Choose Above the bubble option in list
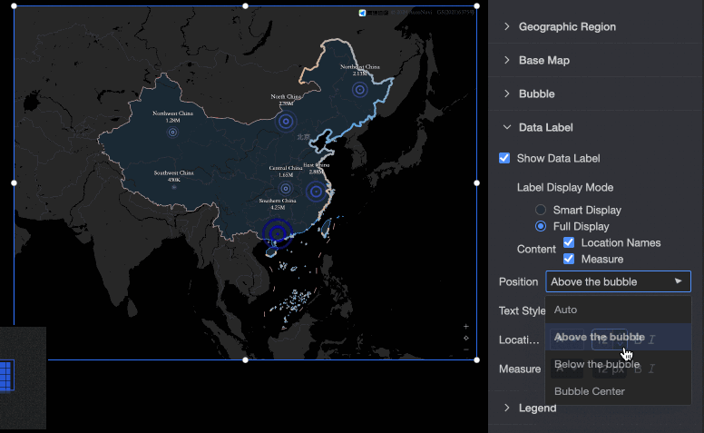This screenshot has width=704, height=433. point(618,337)
